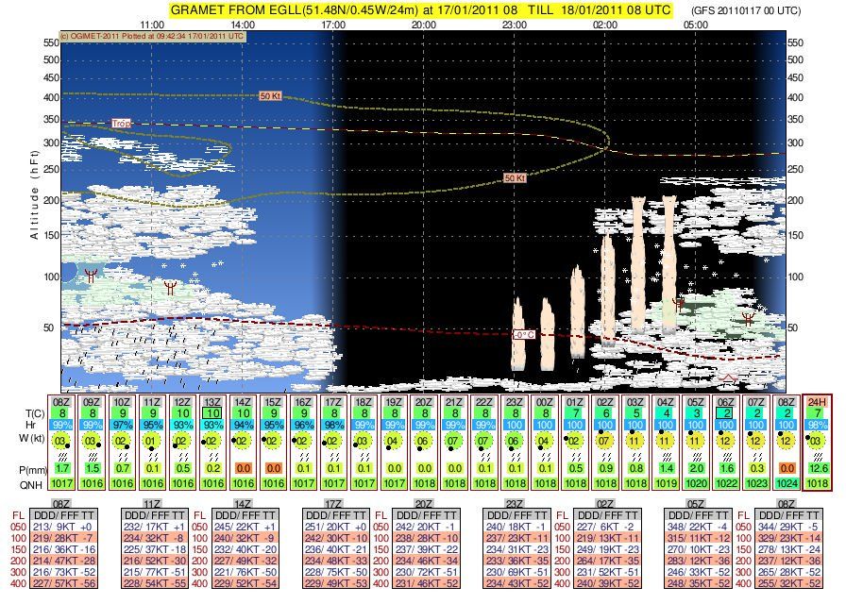
Task: Select the 20Z column header in the table
Action: (426, 400)
